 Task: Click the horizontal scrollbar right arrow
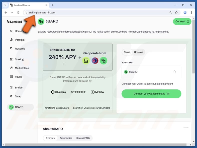click(x=191, y=145)
